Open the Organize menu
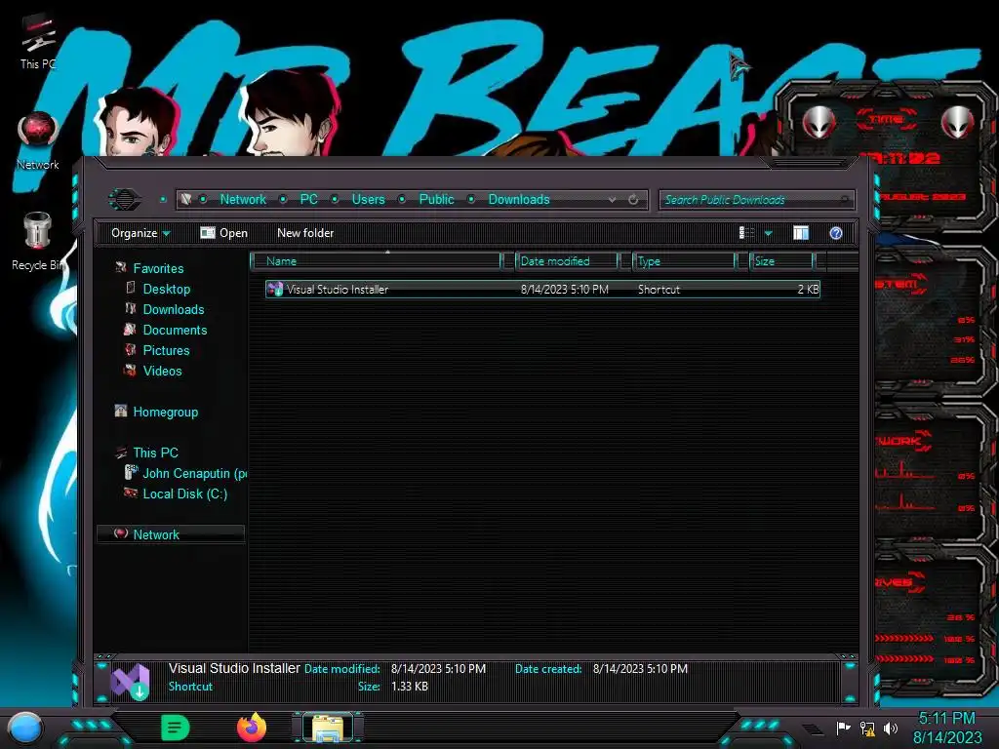This screenshot has width=999, height=749. 140,233
